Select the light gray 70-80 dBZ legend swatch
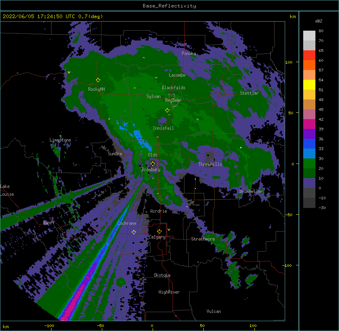 (x=309, y=36)
